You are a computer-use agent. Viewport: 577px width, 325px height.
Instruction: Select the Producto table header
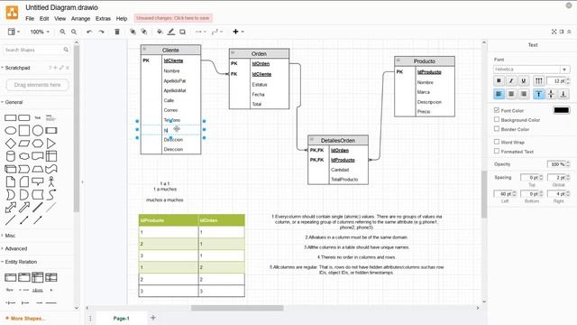425,61
